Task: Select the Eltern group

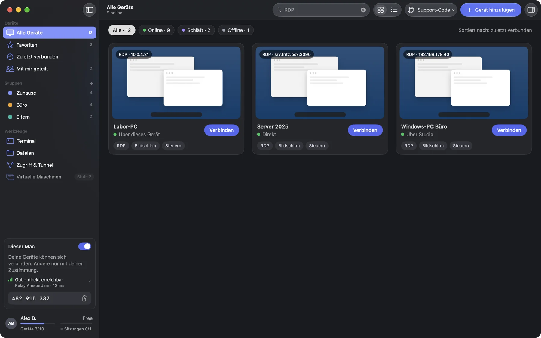Action: click(50, 117)
